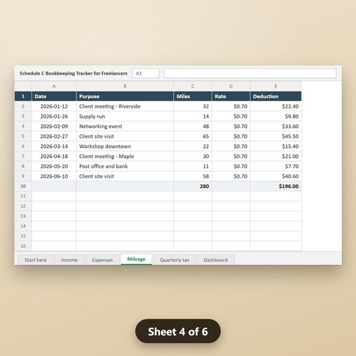Select the miles value 11
This screenshot has height=356, width=356.
click(193, 166)
